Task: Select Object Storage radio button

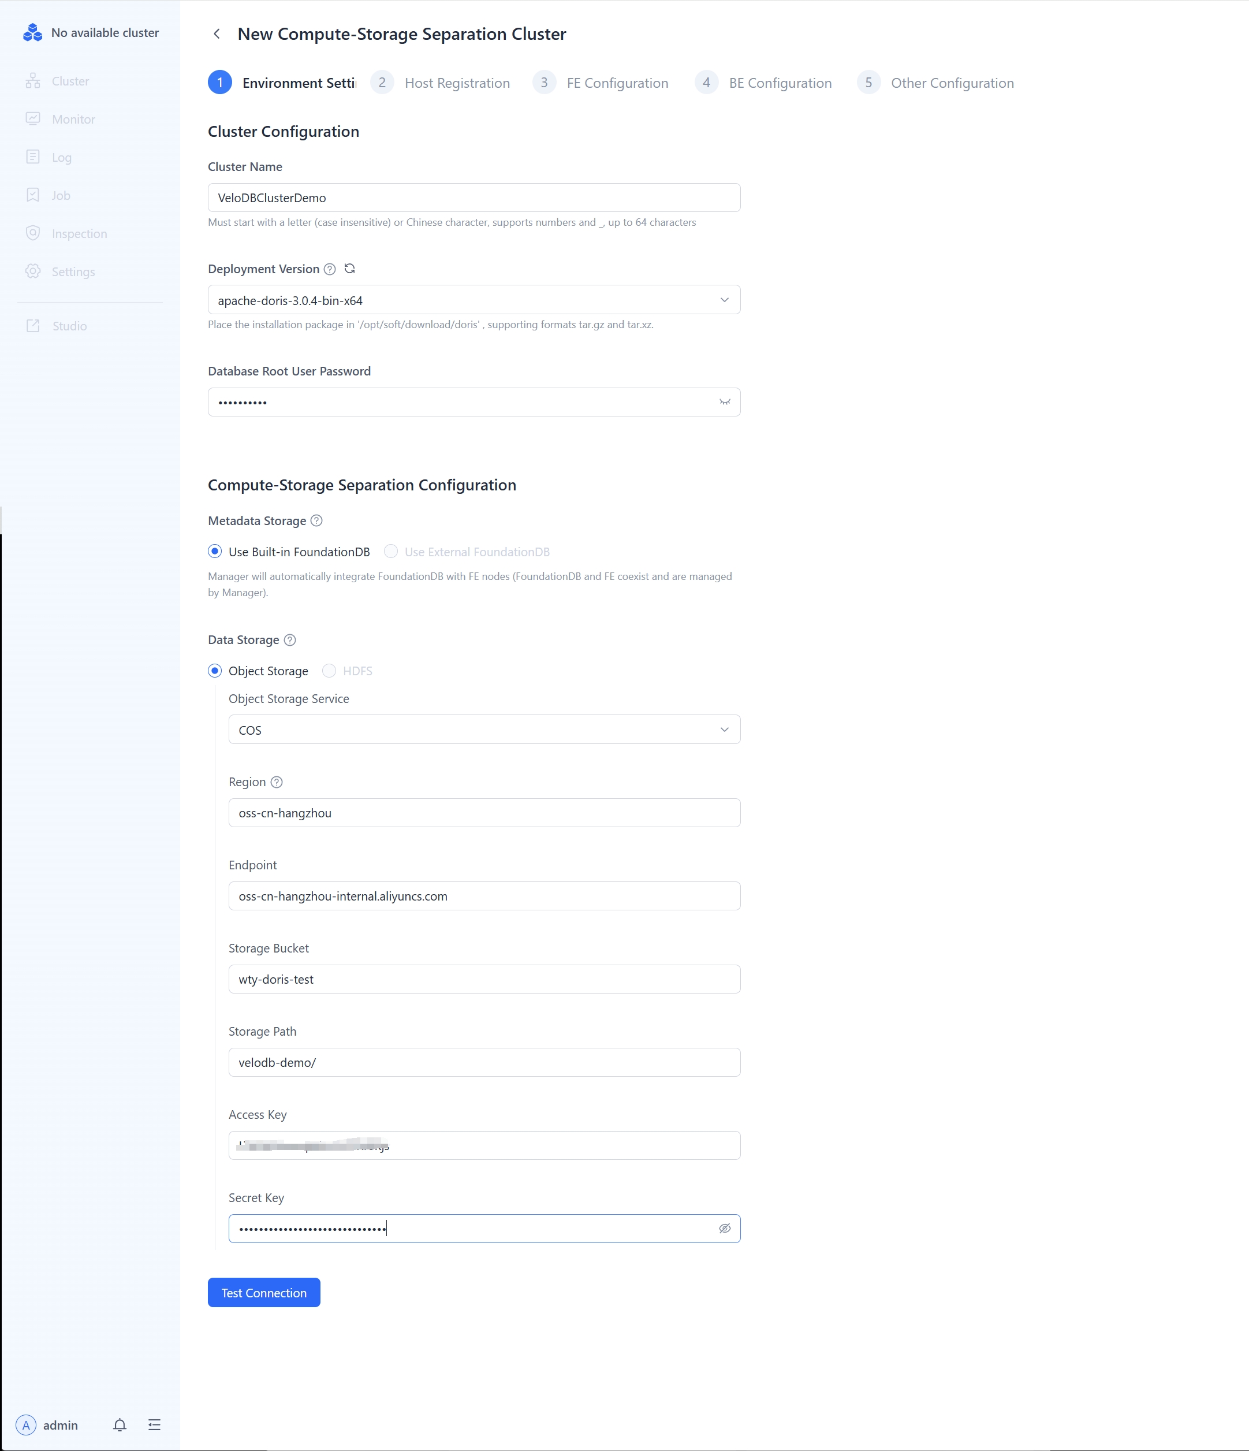Action: click(x=215, y=671)
